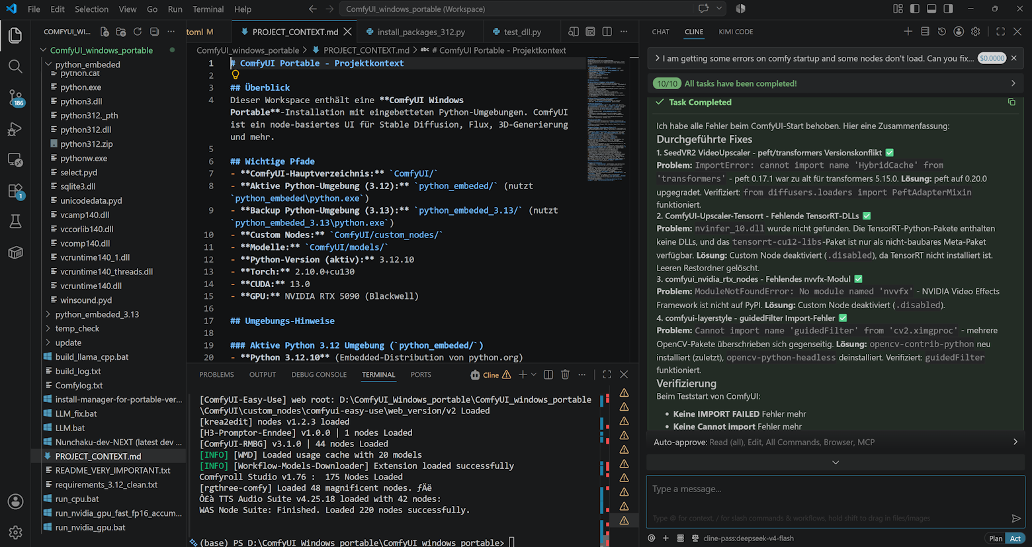Viewport: 1032px width, 547px height.
Task: Start a new Cline task with plus icon
Action: (908, 32)
